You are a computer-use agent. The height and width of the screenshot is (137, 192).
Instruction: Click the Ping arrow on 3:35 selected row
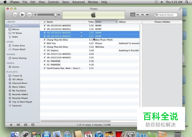coord(81,33)
